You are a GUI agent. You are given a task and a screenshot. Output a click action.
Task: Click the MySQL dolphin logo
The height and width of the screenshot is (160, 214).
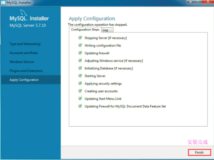coord(24,13)
